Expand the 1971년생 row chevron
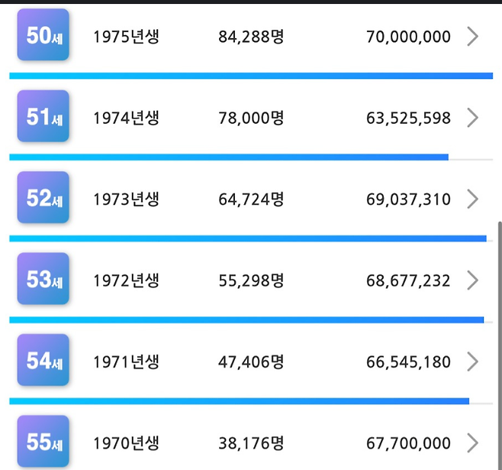 pyautogui.click(x=472, y=361)
